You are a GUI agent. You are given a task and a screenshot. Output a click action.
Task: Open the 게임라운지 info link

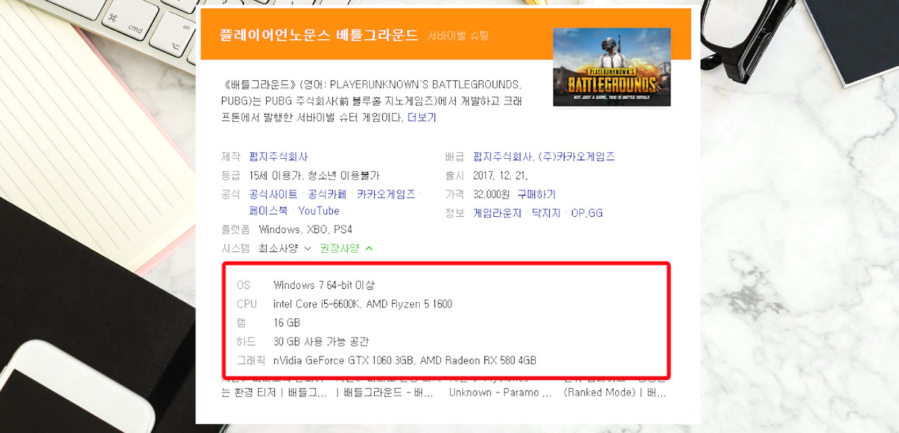pyautogui.click(x=498, y=213)
